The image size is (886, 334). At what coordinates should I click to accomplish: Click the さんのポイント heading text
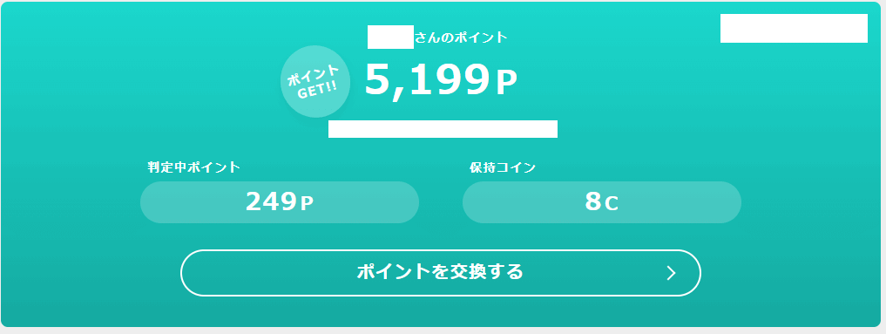(461, 37)
